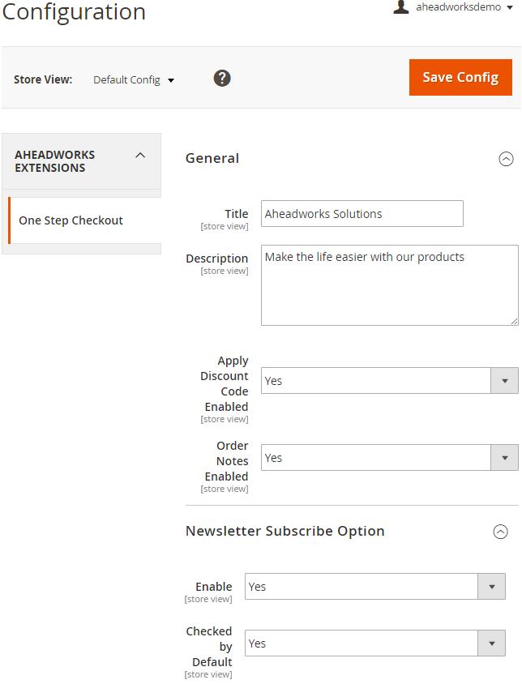The width and height of the screenshot is (522, 684).
Task: Open the Apply Discount Code Enabled dropdown
Action: (389, 381)
